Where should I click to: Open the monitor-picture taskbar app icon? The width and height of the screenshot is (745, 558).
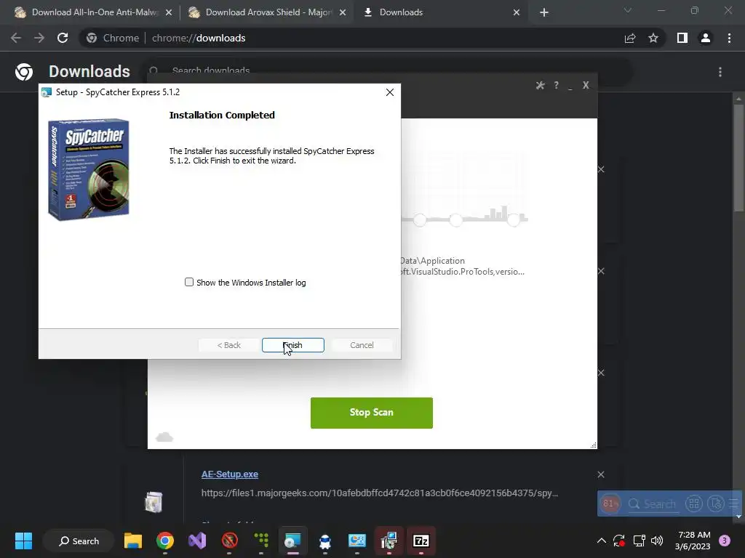356,541
